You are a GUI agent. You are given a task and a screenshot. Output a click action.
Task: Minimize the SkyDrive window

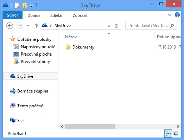tap(152, 5)
